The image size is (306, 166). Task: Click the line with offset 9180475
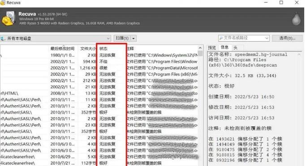pos(245,149)
